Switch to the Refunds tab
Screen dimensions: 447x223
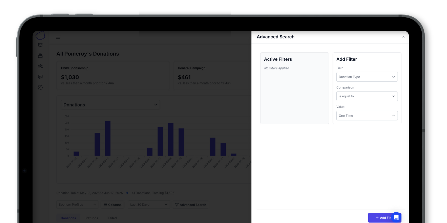tap(92, 218)
